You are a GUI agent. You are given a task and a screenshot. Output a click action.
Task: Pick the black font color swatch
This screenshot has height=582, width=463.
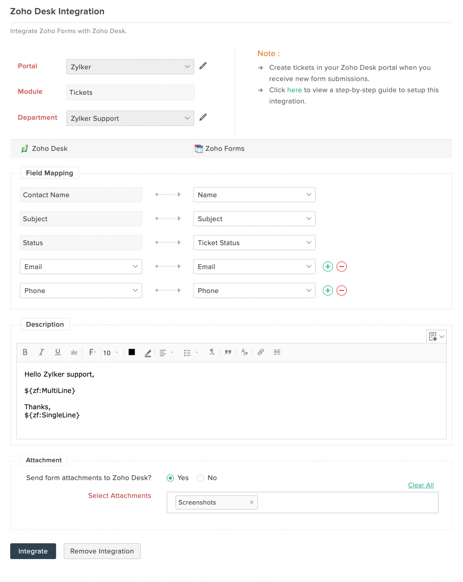pyautogui.click(x=132, y=352)
